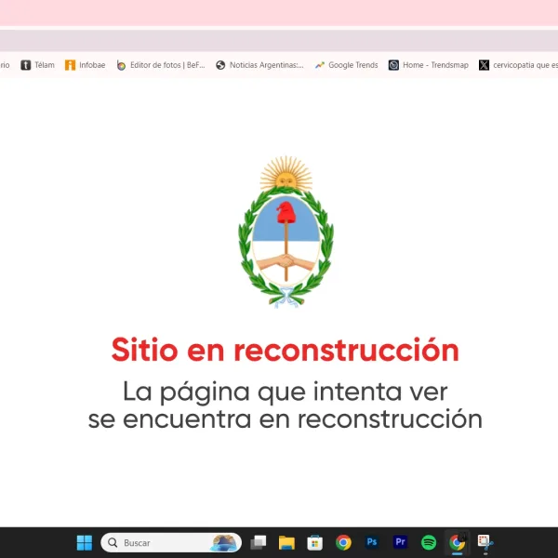Click the Editor de fotos BeFunky bookmark
The height and width of the screenshot is (558, 558).
click(160, 65)
